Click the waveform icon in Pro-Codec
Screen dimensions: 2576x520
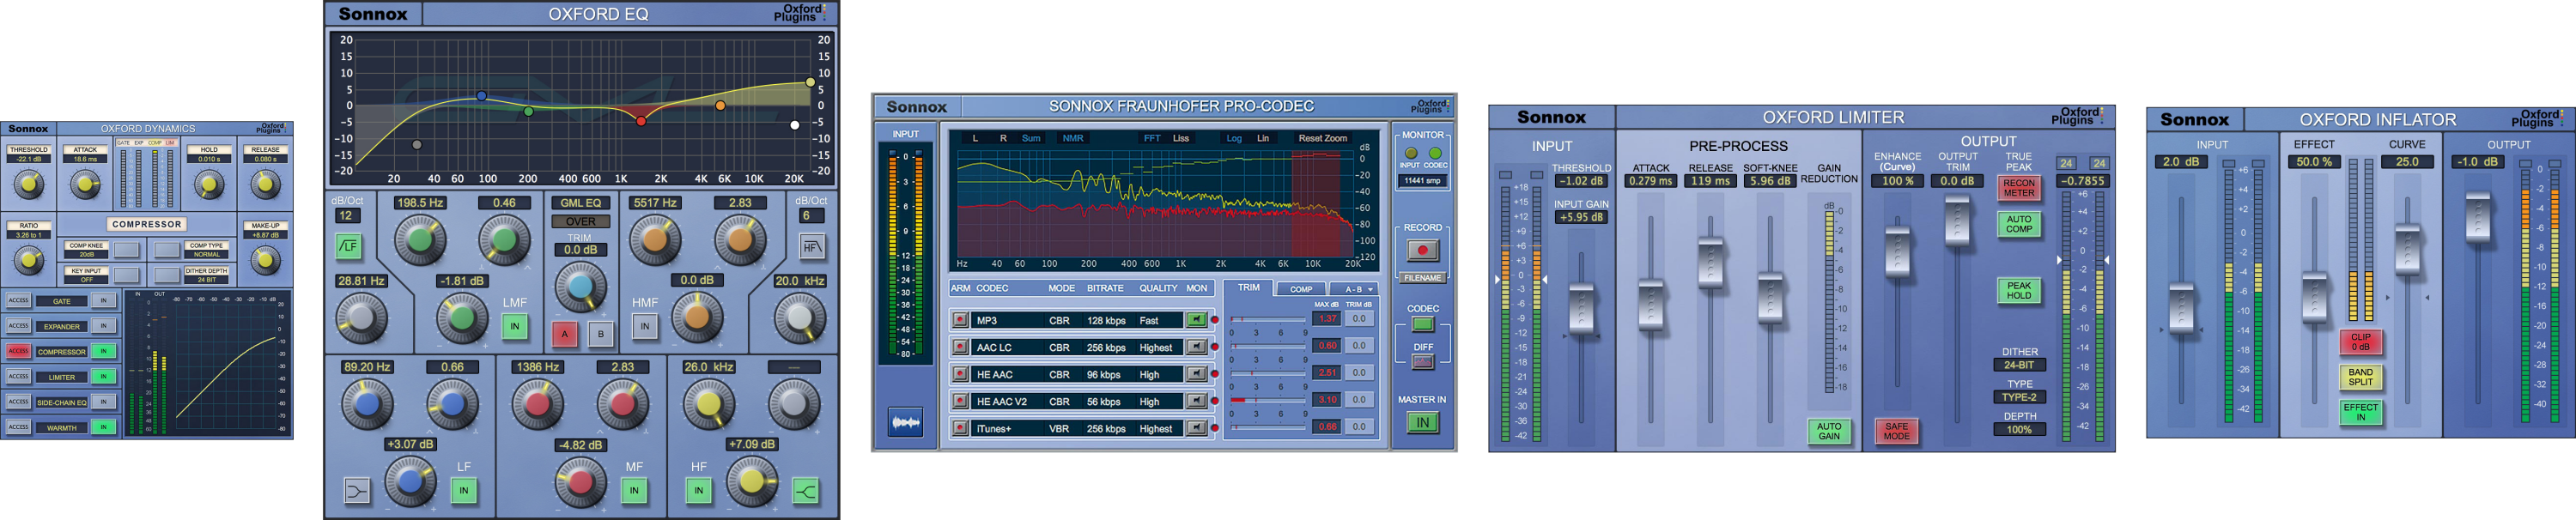pos(905,423)
